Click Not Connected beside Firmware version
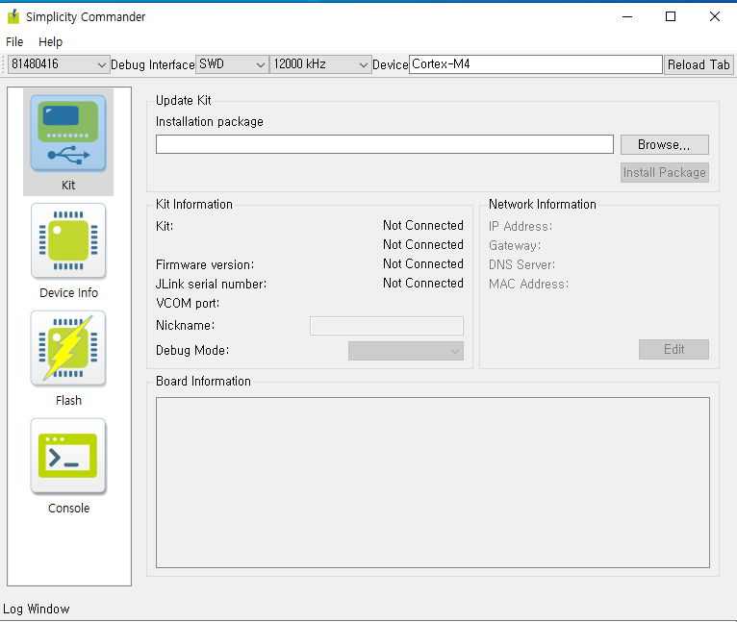Screen dimensions: 737x622 [x=423, y=264]
